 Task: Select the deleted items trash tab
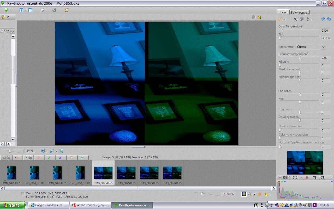pos(83,158)
